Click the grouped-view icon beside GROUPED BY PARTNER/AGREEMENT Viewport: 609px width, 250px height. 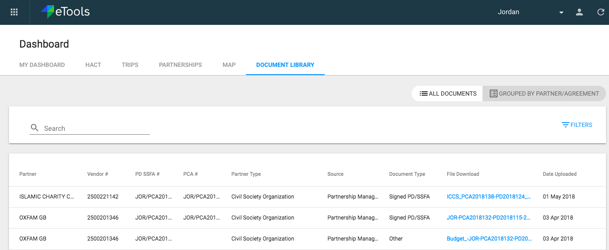click(x=493, y=93)
